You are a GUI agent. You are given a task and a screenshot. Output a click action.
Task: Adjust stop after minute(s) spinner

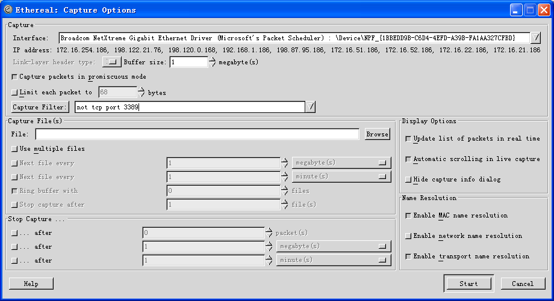[269, 260]
